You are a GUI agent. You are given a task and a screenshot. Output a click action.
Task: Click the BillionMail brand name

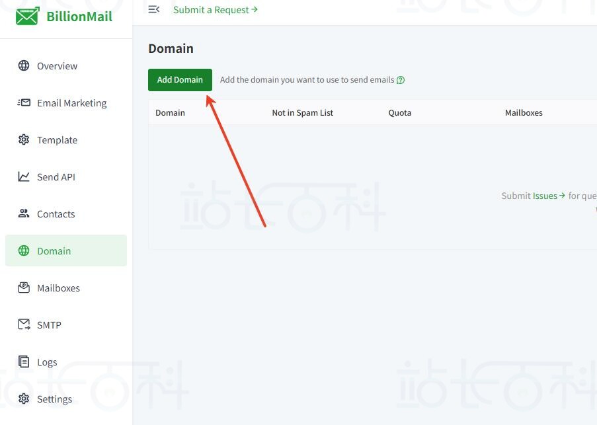tap(79, 17)
